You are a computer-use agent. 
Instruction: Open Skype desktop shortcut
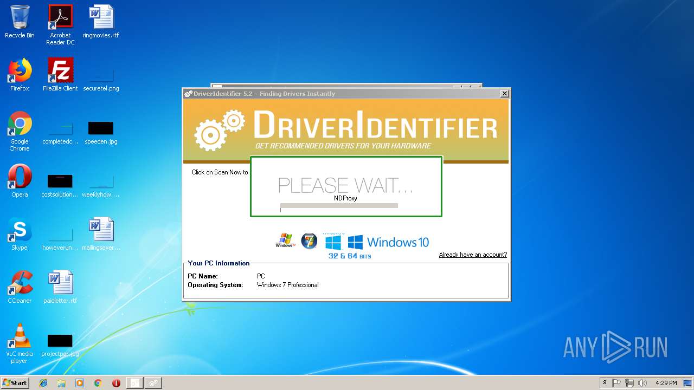pyautogui.click(x=20, y=234)
